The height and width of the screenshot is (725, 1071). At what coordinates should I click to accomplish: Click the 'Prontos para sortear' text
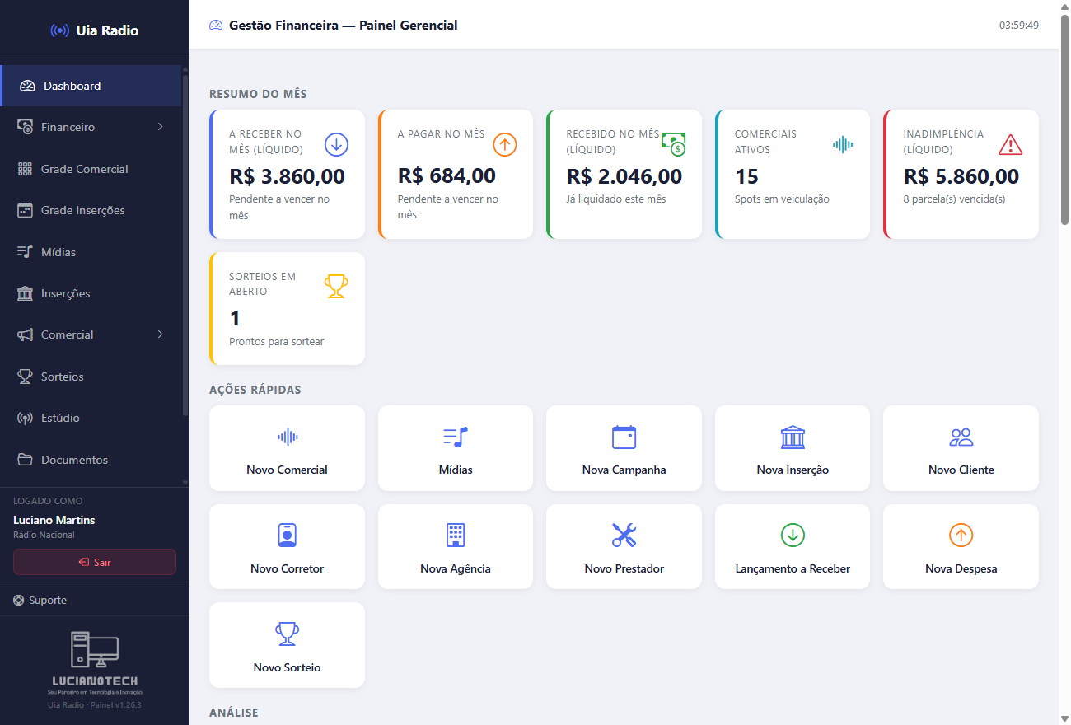277,342
